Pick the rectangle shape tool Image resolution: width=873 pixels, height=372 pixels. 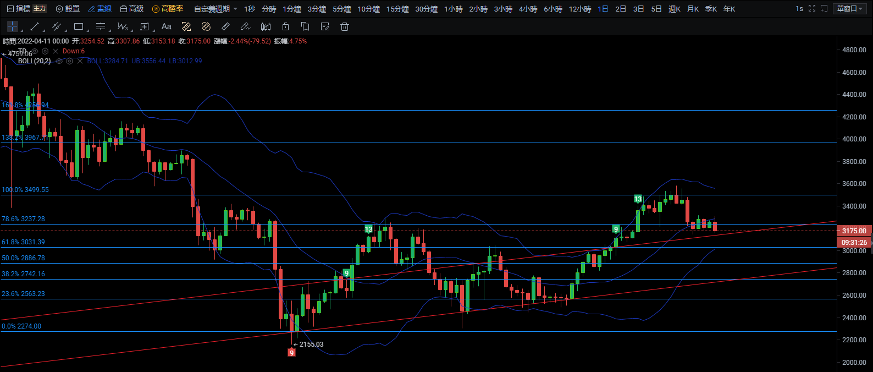79,26
